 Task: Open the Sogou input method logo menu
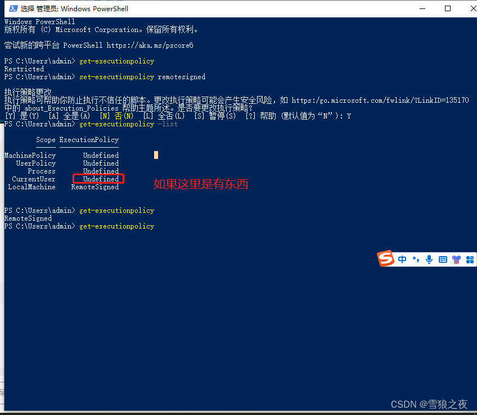click(x=385, y=259)
